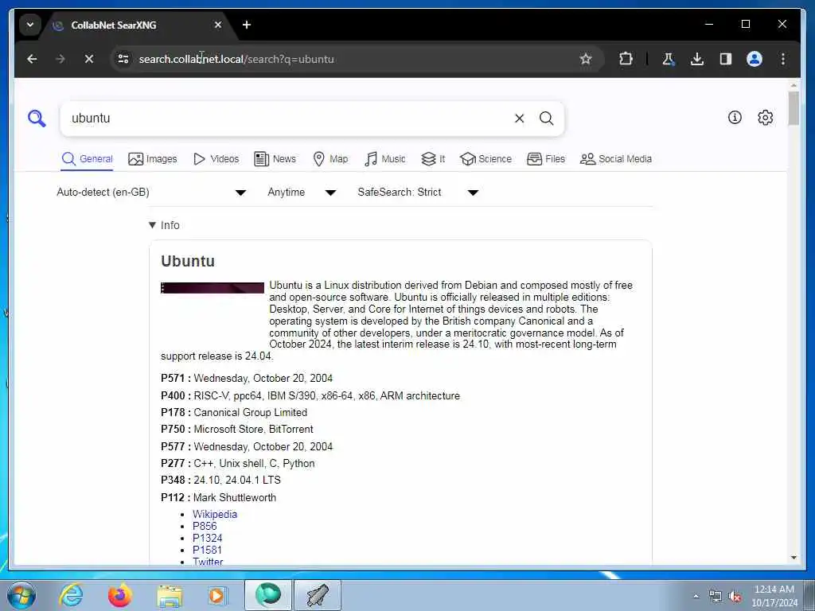
Task: Click the browser forward arrow
Action: (60, 59)
